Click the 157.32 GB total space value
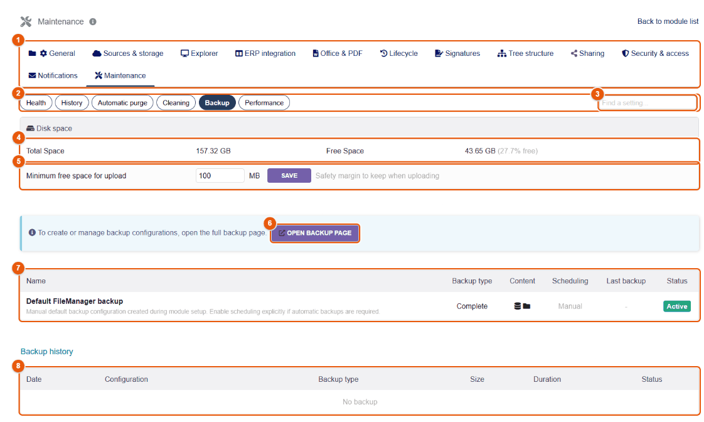 click(x=213, y=151)
